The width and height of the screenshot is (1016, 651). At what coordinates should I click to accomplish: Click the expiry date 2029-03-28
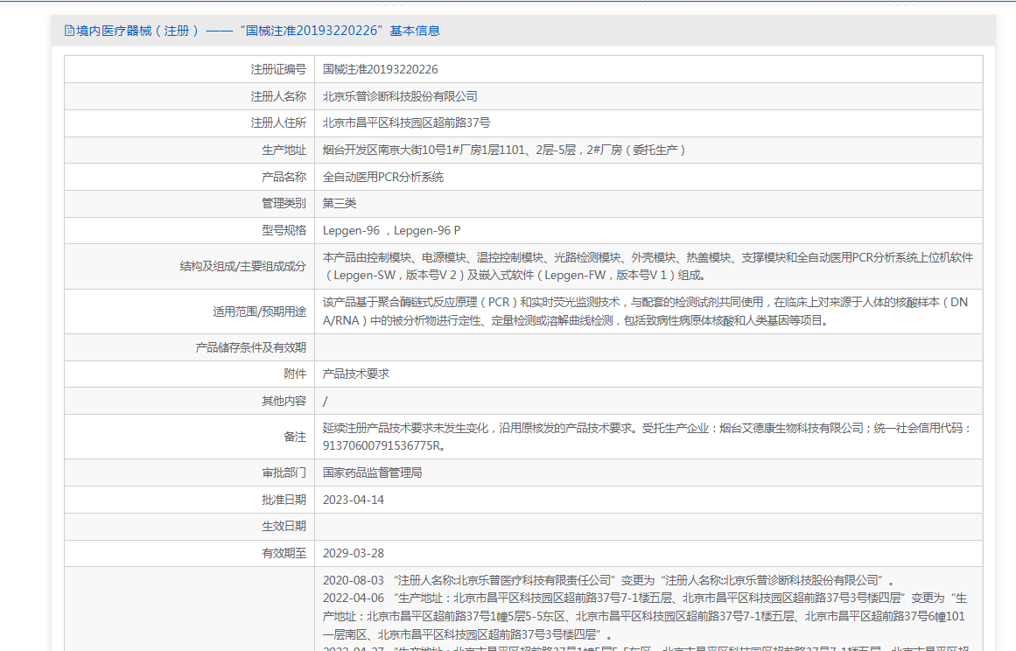[353, 553]
